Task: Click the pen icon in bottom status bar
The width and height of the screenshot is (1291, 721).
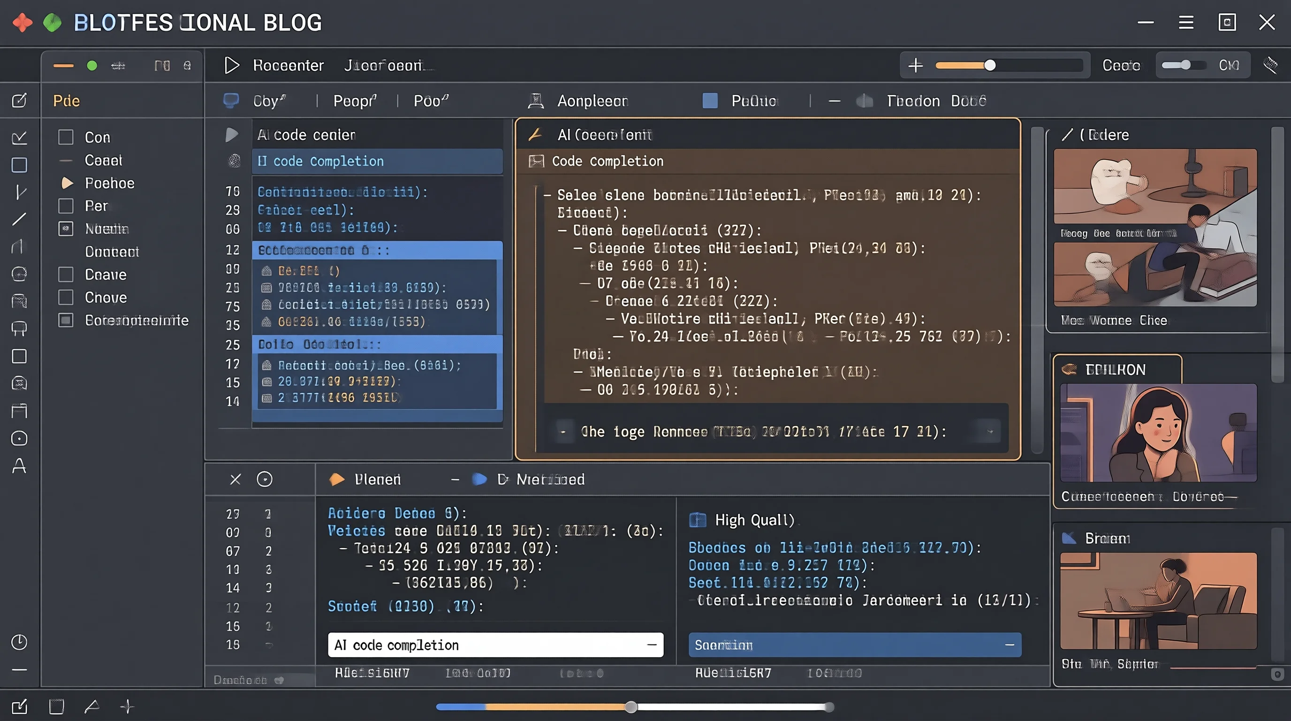Action: [92, 706]
